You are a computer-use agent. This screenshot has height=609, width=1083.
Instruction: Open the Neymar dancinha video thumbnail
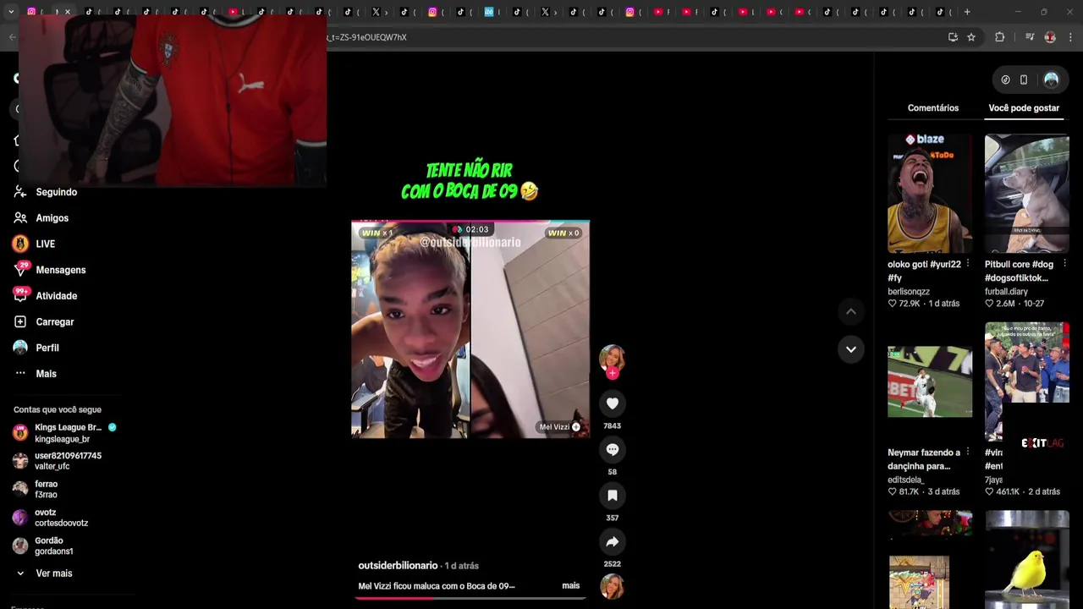coord(930,381)
